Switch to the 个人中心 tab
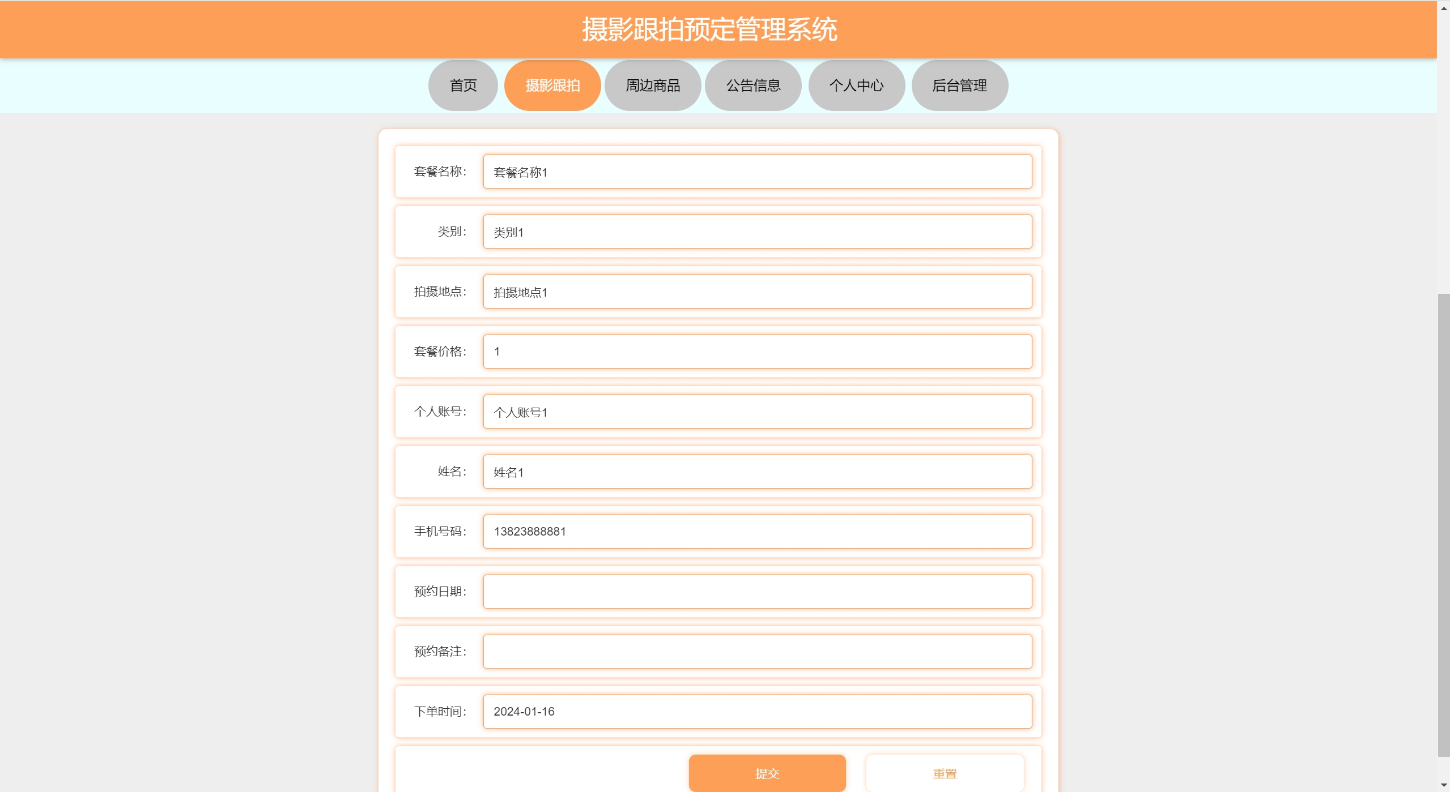The width and height of the screenshot is (1450, 792). [856, 85]
